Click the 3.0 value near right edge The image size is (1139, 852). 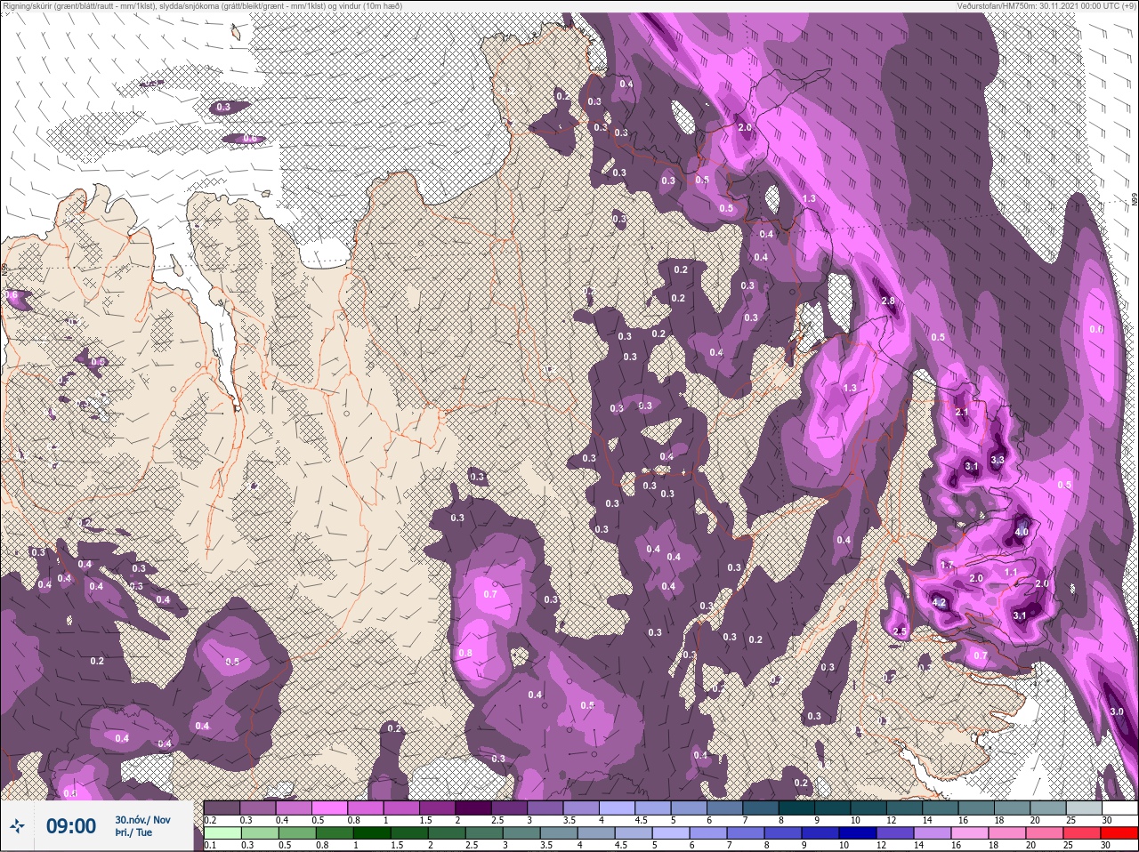1116,712
